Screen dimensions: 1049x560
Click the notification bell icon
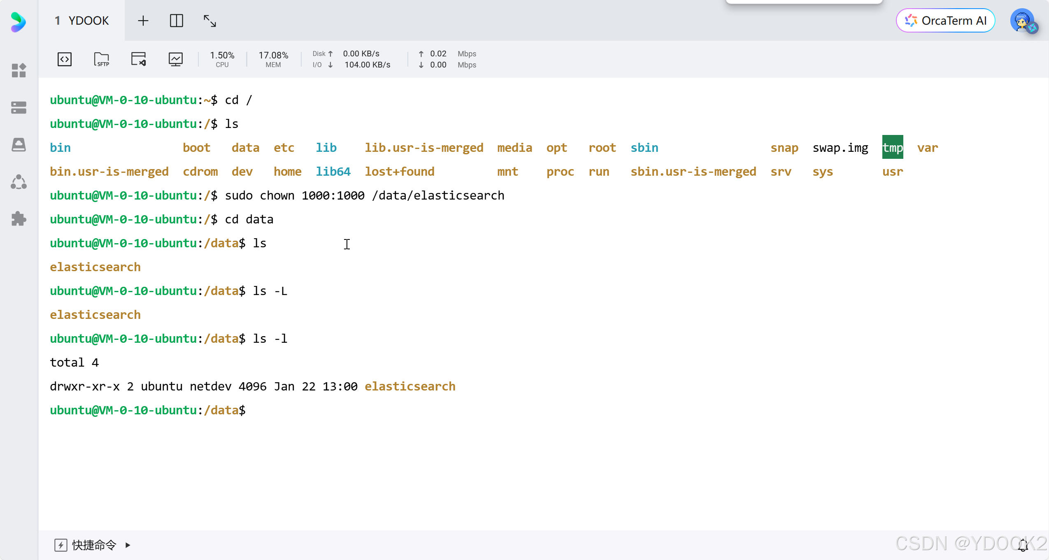(1023, 546)
